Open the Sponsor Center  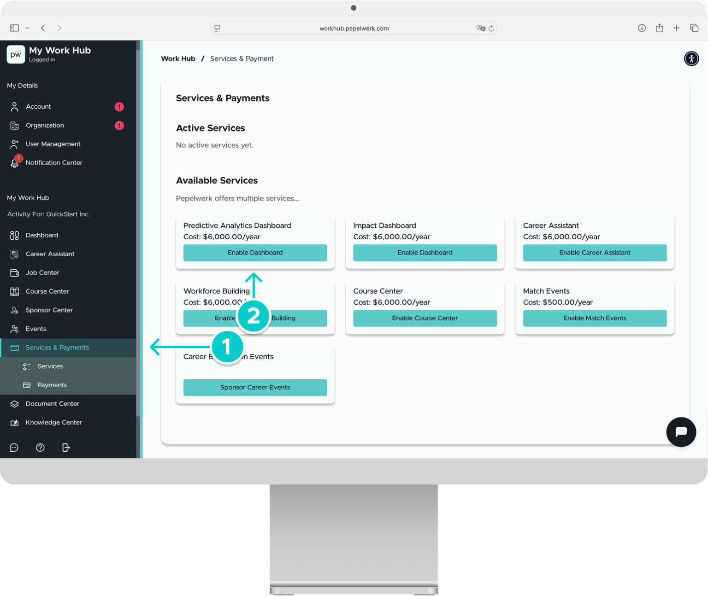click(x=49, y=310)
